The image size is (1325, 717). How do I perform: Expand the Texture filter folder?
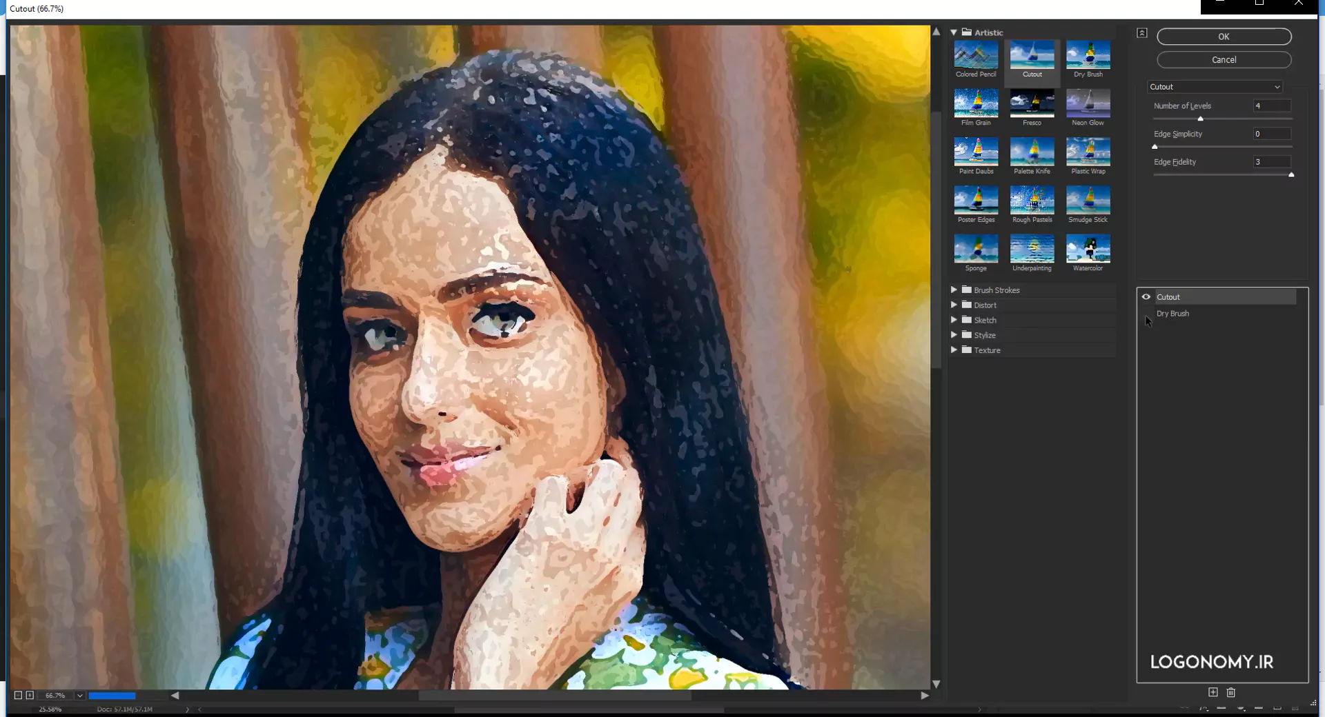pyautogui.click(x=954, y=350)
